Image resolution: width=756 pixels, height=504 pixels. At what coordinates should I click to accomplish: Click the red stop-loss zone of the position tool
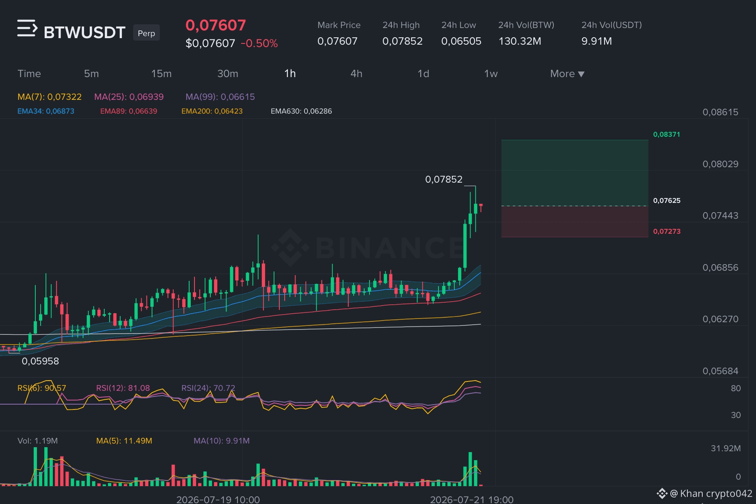575,222
